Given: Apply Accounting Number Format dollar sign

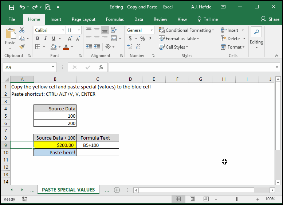Looking at the screenshot, I should (x=130, y=38).
